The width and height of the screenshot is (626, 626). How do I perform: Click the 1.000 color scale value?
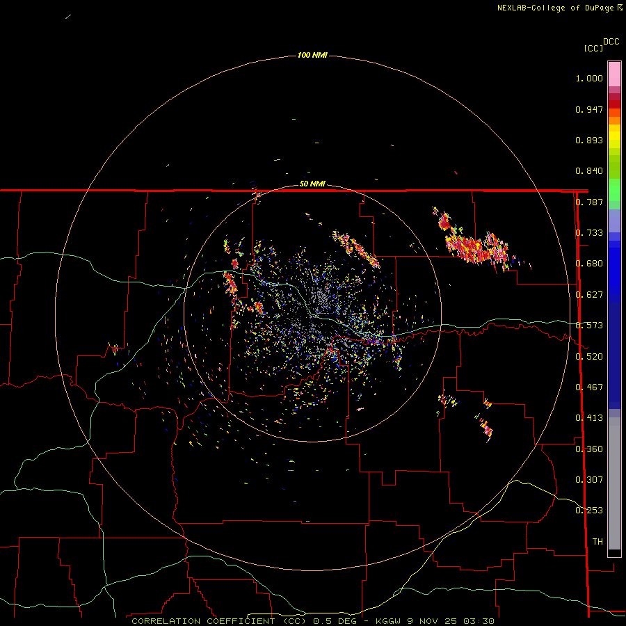pos(589,78)
